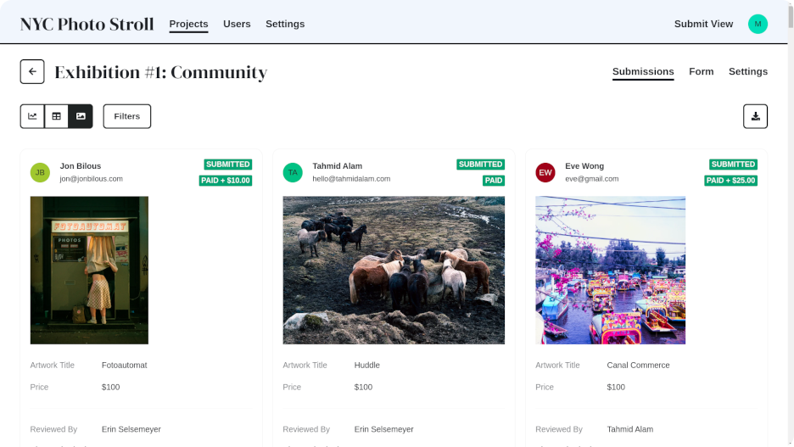794x447 pixels.
Task: Open the M user avatar menu
Action: 758,24
